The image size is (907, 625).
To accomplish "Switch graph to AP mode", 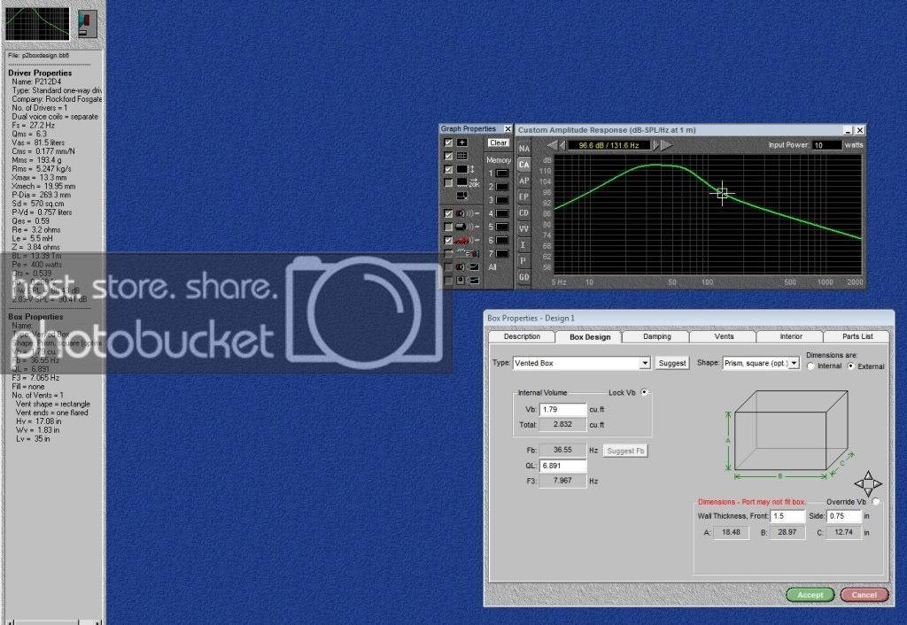I will (524, 181).
